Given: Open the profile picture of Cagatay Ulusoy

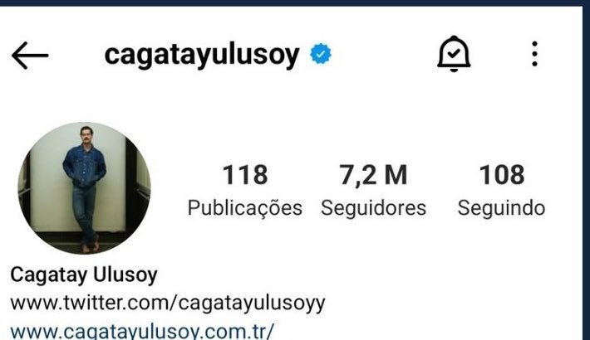Looking at the screenshot, I should (84, 188).
